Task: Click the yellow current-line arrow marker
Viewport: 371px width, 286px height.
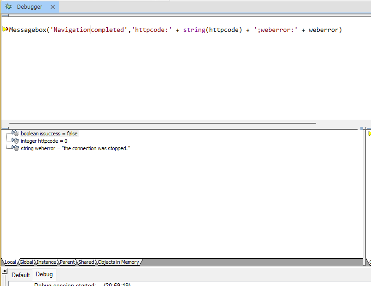Action: tap(5, 30)
